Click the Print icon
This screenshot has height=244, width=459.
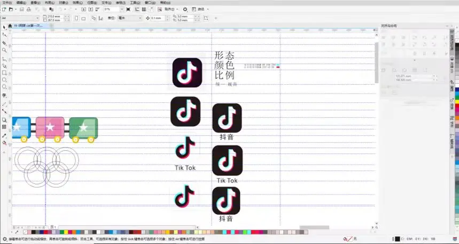click(x=29, y=10)
